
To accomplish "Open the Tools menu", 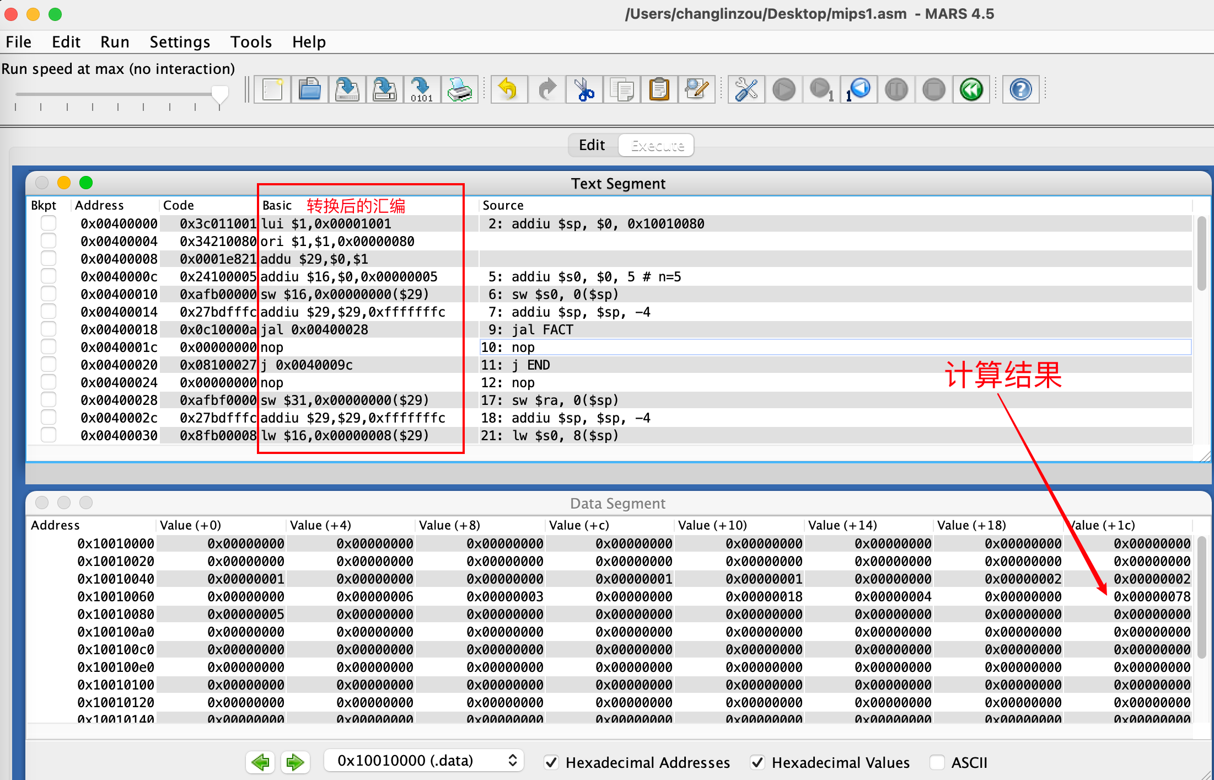I will [251, 42].
